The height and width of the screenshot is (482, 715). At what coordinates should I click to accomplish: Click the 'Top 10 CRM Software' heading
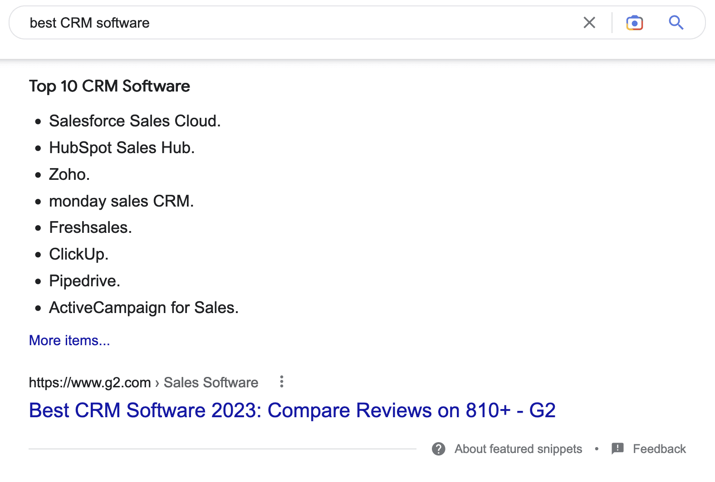pyautogui.click(x=109, y=86)
